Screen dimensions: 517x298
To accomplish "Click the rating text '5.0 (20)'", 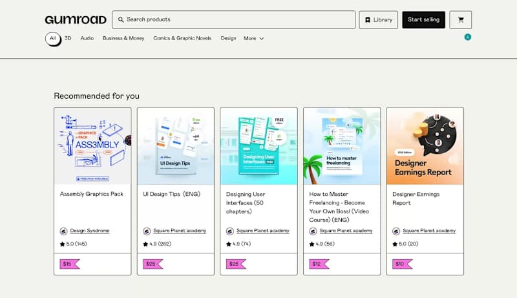I will tap(408, 244).
